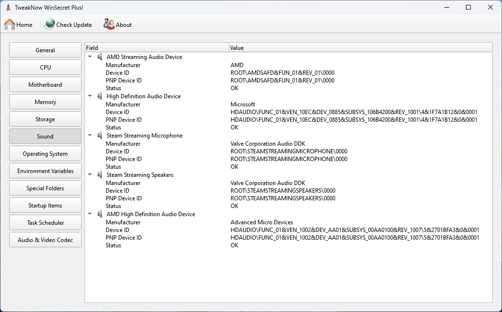Open the Task Scheduler section
The image size is (502, 312).
click(45, 222)
